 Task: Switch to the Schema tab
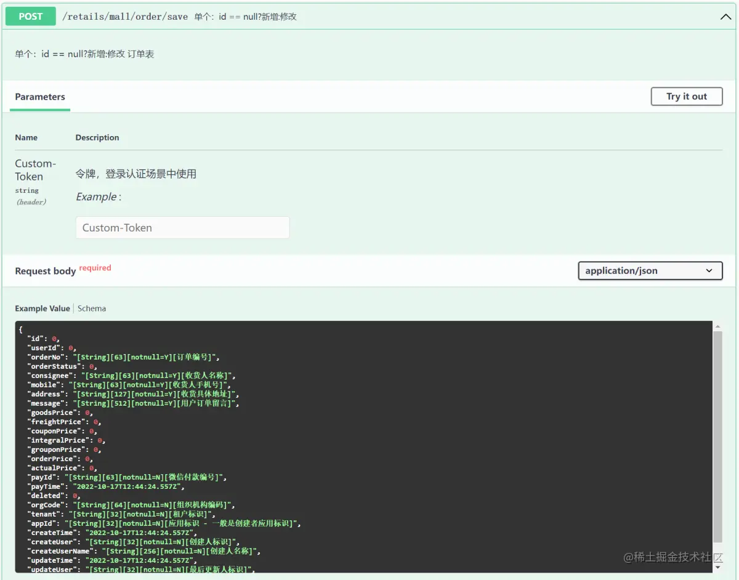[91, 308]
